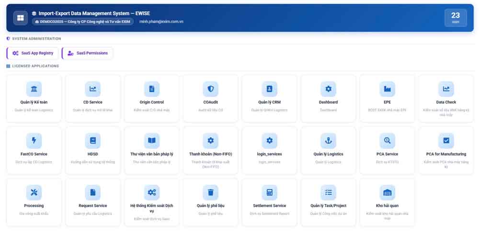
Task: Click the DEMOCO2025 company badge
Action: [83, 22]
